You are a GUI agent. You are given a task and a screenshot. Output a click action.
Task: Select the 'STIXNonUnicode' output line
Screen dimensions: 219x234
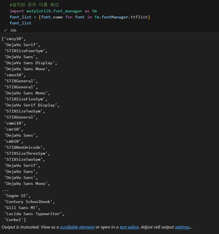click(24, 147)
